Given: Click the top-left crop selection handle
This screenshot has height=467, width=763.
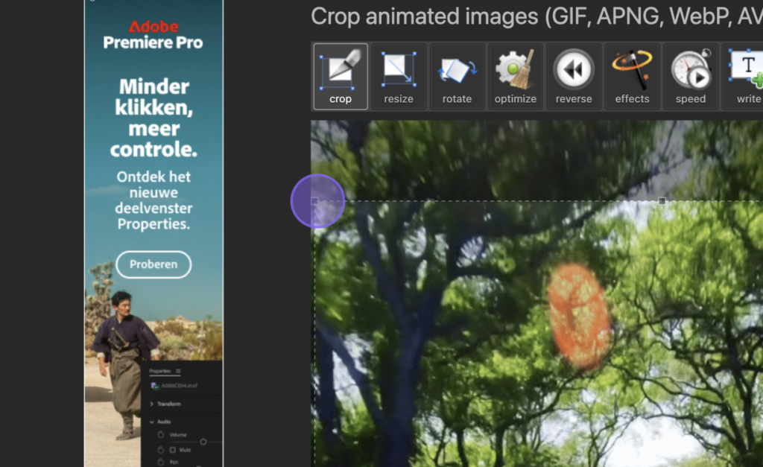Looking at the screenshot, I should pyautogui.click(x=315, y=201).
